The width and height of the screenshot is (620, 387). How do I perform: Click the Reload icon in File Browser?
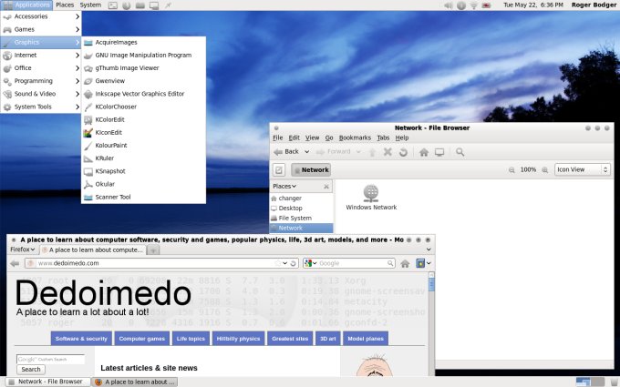coord(403,152)
